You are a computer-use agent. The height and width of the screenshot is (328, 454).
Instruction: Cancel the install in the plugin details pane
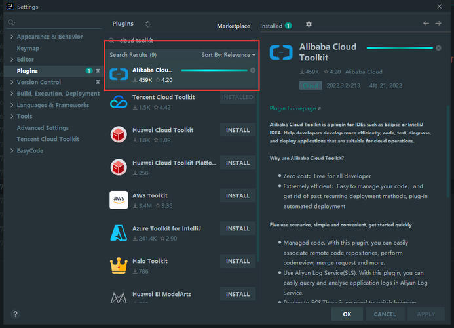tap(439, 48)
